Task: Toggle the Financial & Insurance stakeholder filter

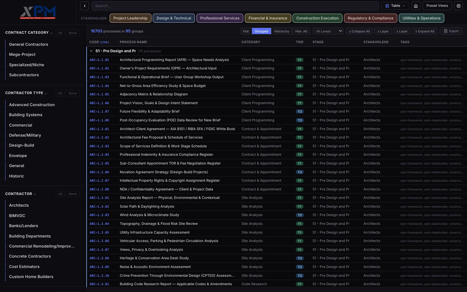Action: tap(268, 18)
